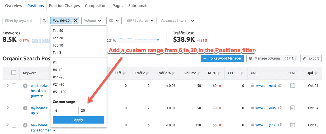Remove the Pos: #6–20 filter with X
326x134 pixels.
75,21
